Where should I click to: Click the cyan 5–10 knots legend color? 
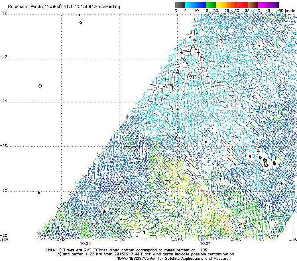[x=190, y=5]
